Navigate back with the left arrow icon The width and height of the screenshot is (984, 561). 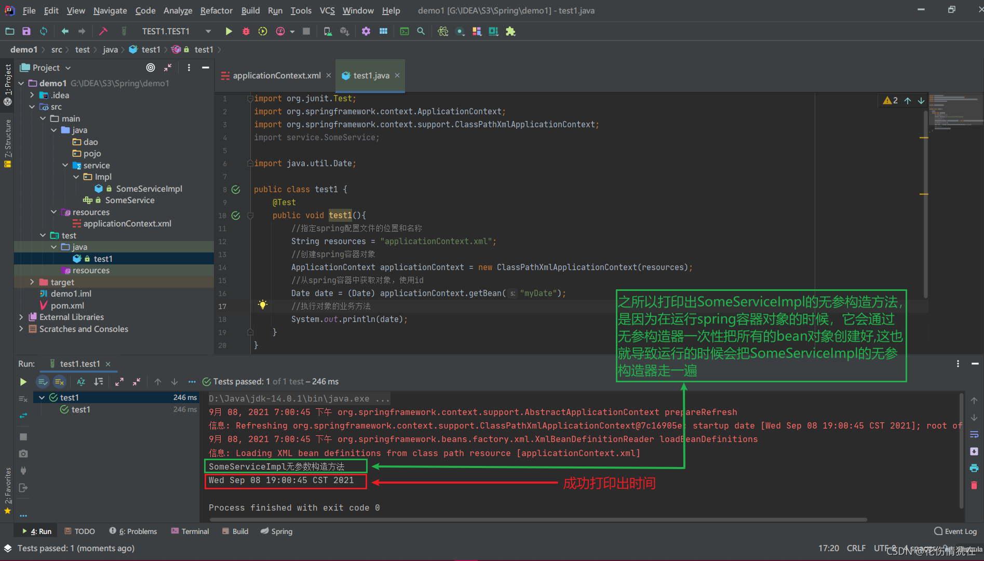(65, 31)
